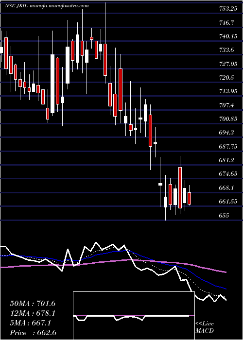
Task: Click the 753.25 price axis label
Action: coord(227,9)
